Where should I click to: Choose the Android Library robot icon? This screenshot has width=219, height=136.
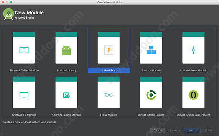tap(66, 50)
